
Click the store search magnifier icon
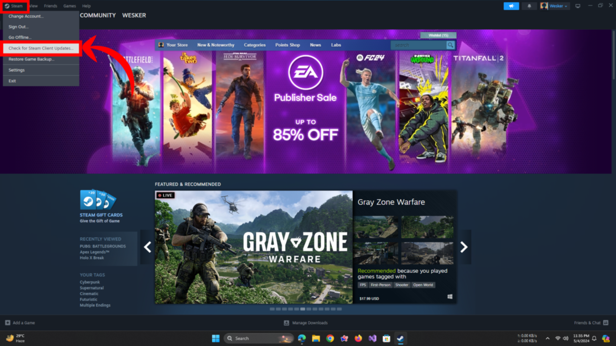pyautogui.click(x=451, y=45)
